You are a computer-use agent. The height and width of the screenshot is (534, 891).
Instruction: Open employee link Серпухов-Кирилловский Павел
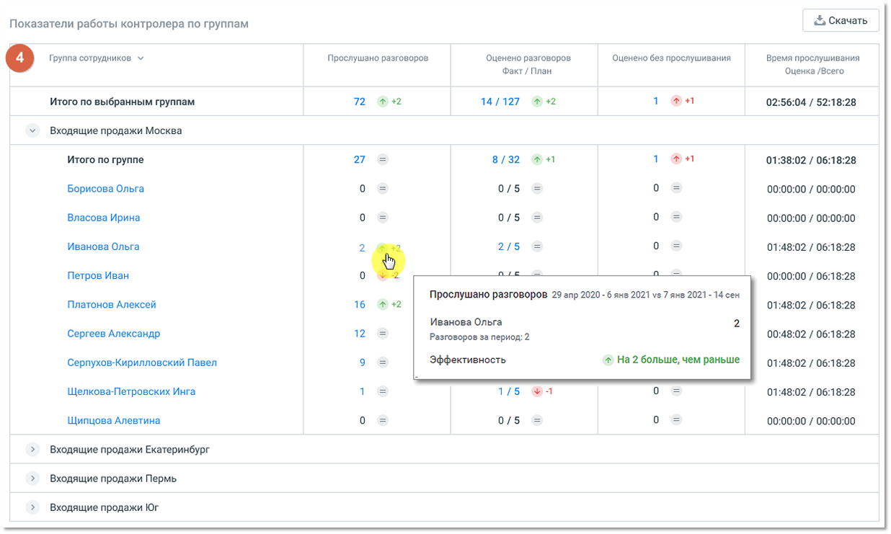click(142, 362)
